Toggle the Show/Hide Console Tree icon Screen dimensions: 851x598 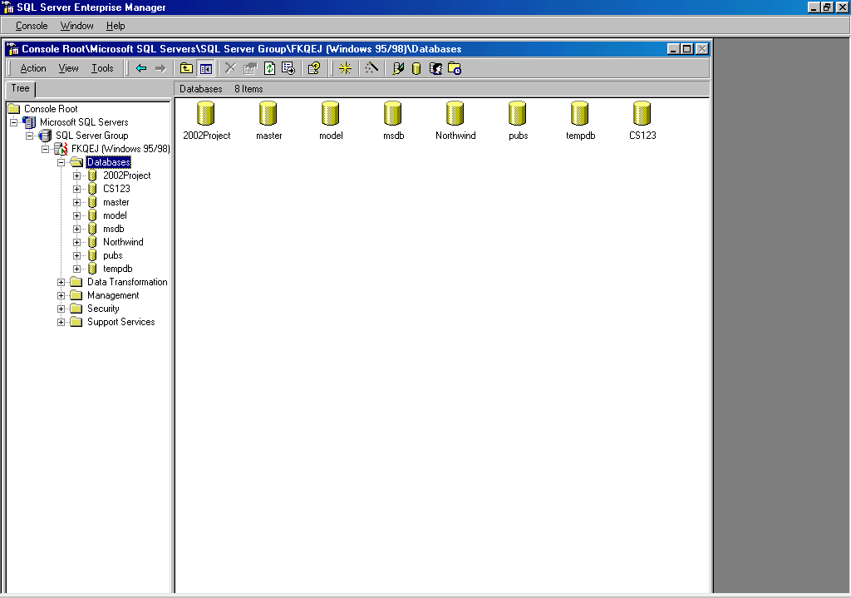(205, 68)
